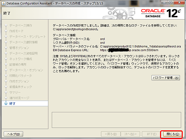The image size is (186, 139).
Task: Click the Oracle Database 12c logo
Action: [161, 13]
